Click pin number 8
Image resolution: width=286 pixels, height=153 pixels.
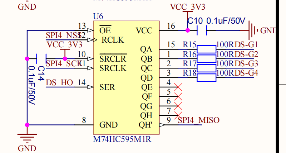click(x=84, y=120)
